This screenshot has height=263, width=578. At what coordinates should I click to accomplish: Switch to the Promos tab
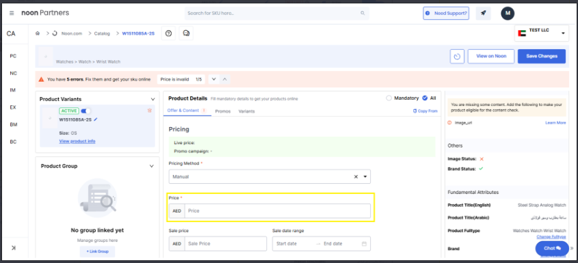222,111
